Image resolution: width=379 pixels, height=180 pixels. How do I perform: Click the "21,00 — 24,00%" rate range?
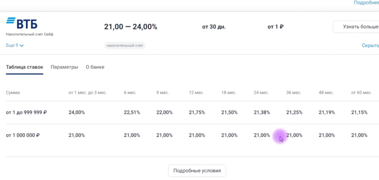pyautogui.click(x=131, y=27)
